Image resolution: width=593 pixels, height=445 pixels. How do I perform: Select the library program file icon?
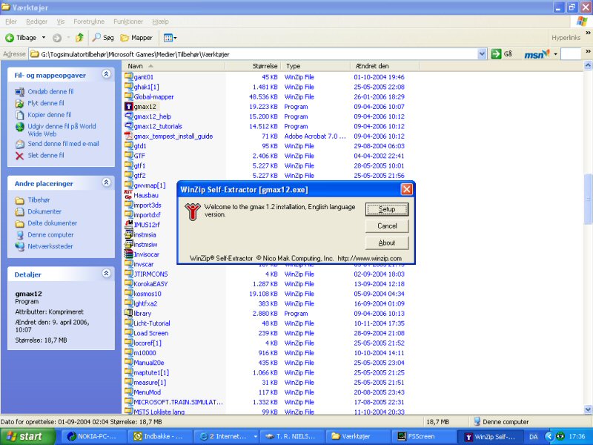[x=128, y=313]
